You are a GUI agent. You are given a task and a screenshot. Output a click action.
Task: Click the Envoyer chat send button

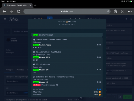128,97
